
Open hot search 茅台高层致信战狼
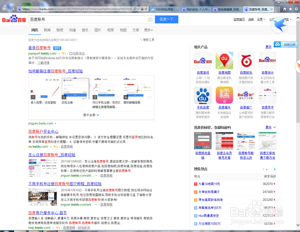click(211, 200)
